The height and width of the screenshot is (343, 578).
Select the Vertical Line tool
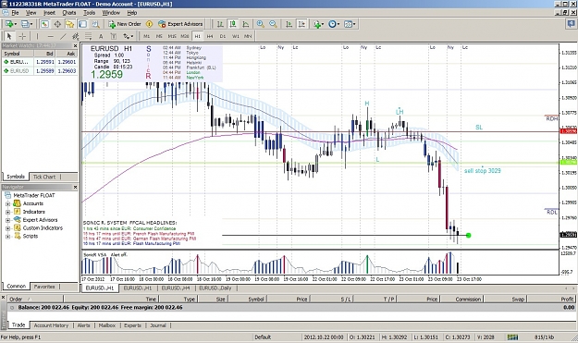click(37, 36)
